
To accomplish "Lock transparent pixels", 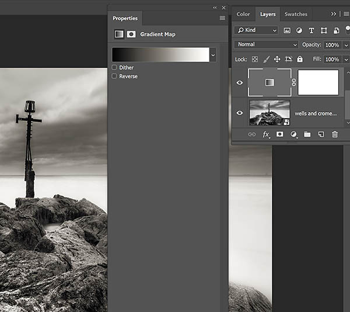I will coord(255,59).
